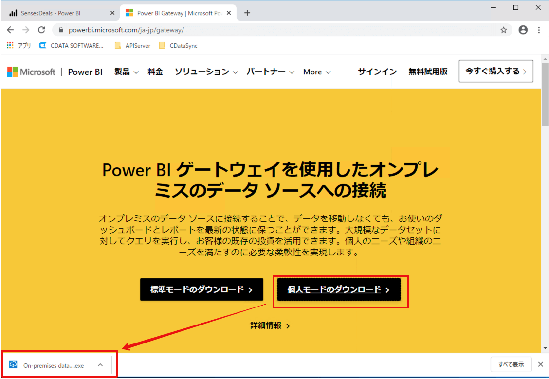Expand the パートナー dropdown menu

(x=270, y=72)
